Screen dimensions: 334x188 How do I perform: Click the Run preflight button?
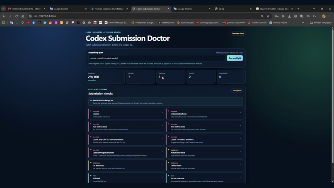(235, 58)
